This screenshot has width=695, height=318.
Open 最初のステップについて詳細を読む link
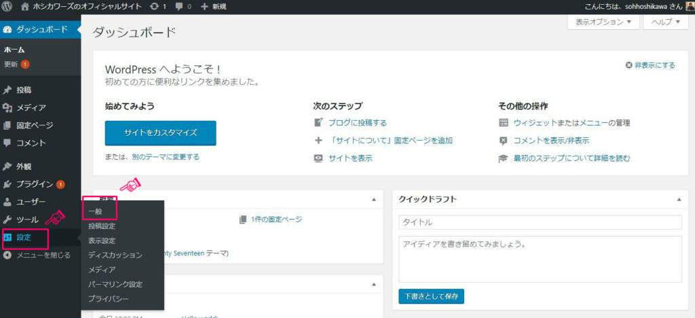point(571,158)
